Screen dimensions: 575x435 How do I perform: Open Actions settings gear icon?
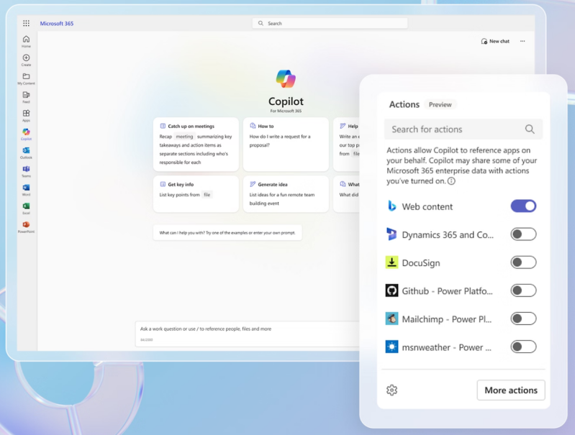[x=391, y=390]
